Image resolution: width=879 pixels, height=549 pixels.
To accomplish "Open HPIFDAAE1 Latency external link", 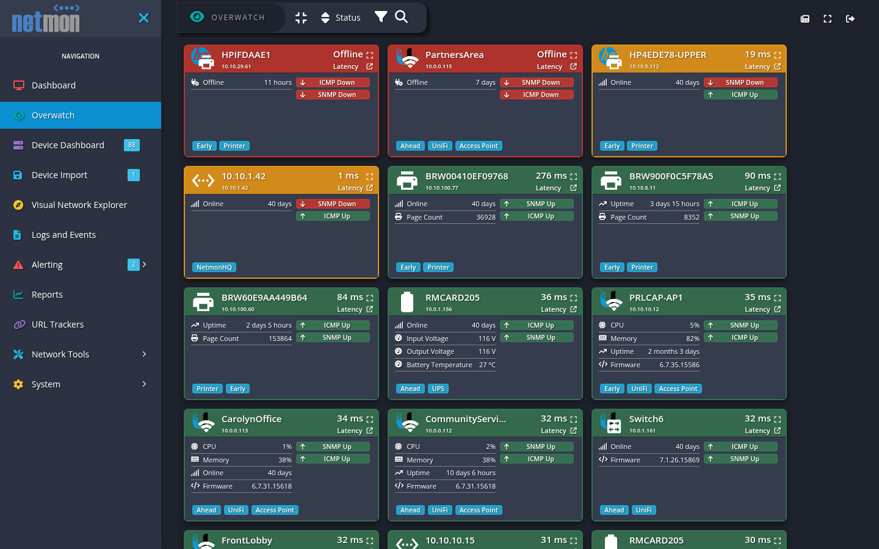I will (x=369, y=66).
